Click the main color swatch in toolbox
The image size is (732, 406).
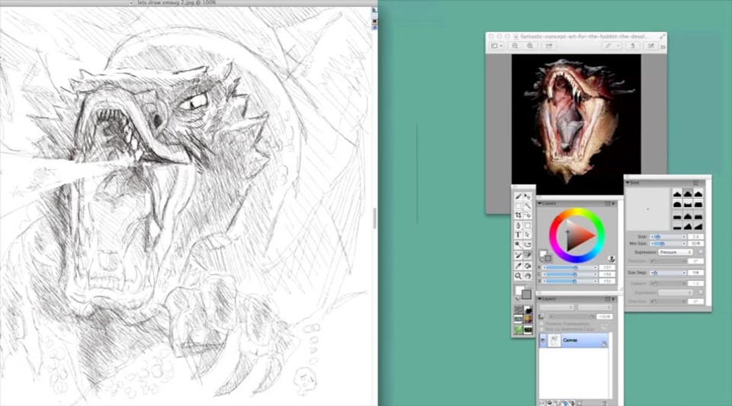click(518, 289)
